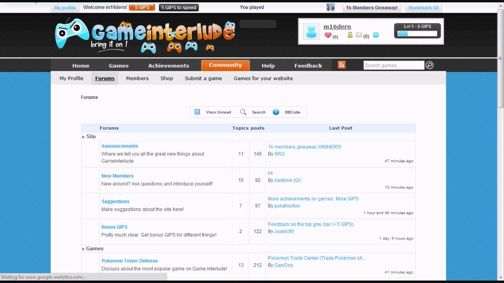The height and width of the screenshot is (283, 504).
Task: Click the m16dern avatar picture
Action: pos(311,31)
